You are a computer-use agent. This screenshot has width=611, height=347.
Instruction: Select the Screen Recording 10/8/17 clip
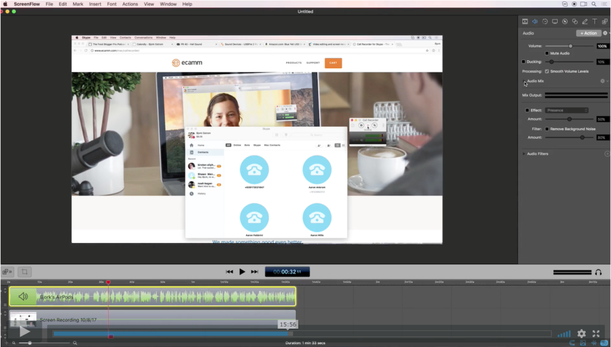pyautogui.click(x=152, y=320)
